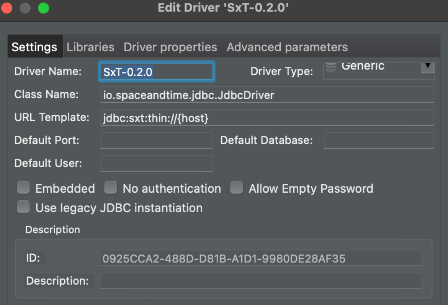Switch to the Settings tab

click(x=34, y=47)
